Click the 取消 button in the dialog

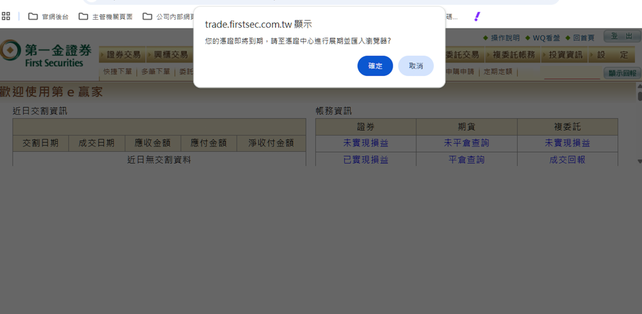pyautogui.click(x=416, y=66)
